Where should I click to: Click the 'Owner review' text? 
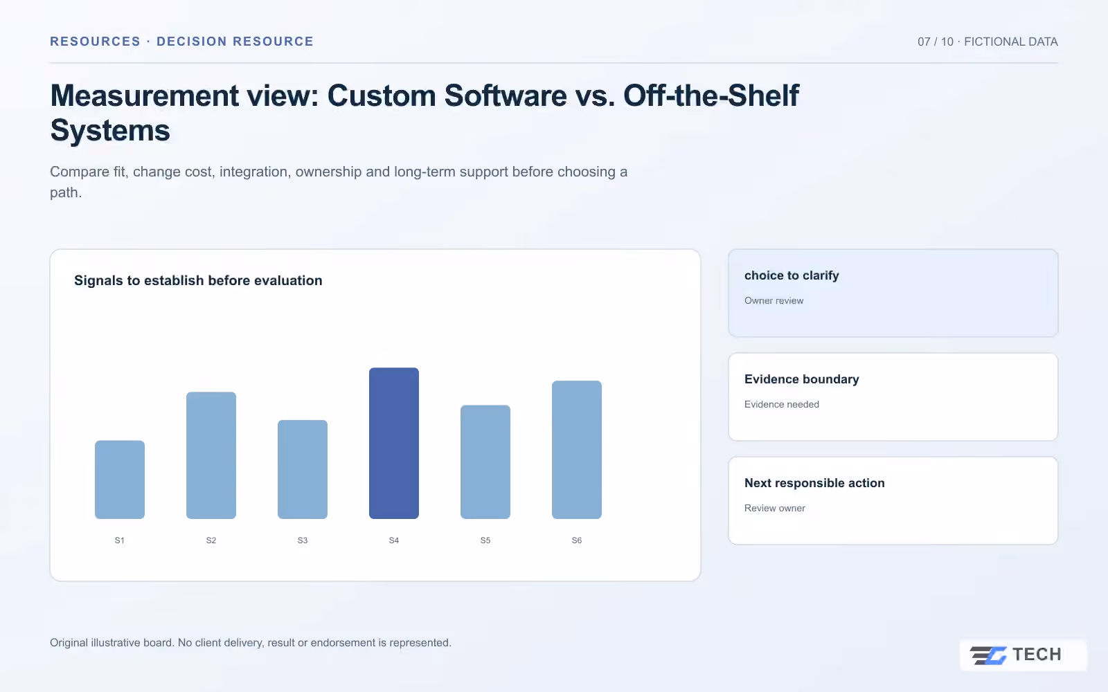774,300
